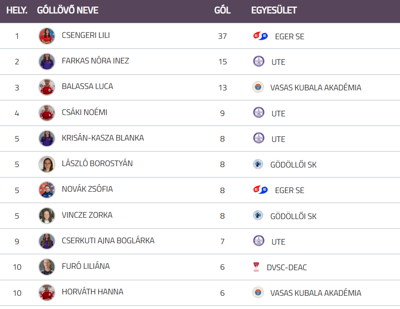Image resolution: width=400 pixels, height=309 pixels.
Task: Click UTE crest in Cserkuti Ajna Boglárka row
Action: [259, 241]
